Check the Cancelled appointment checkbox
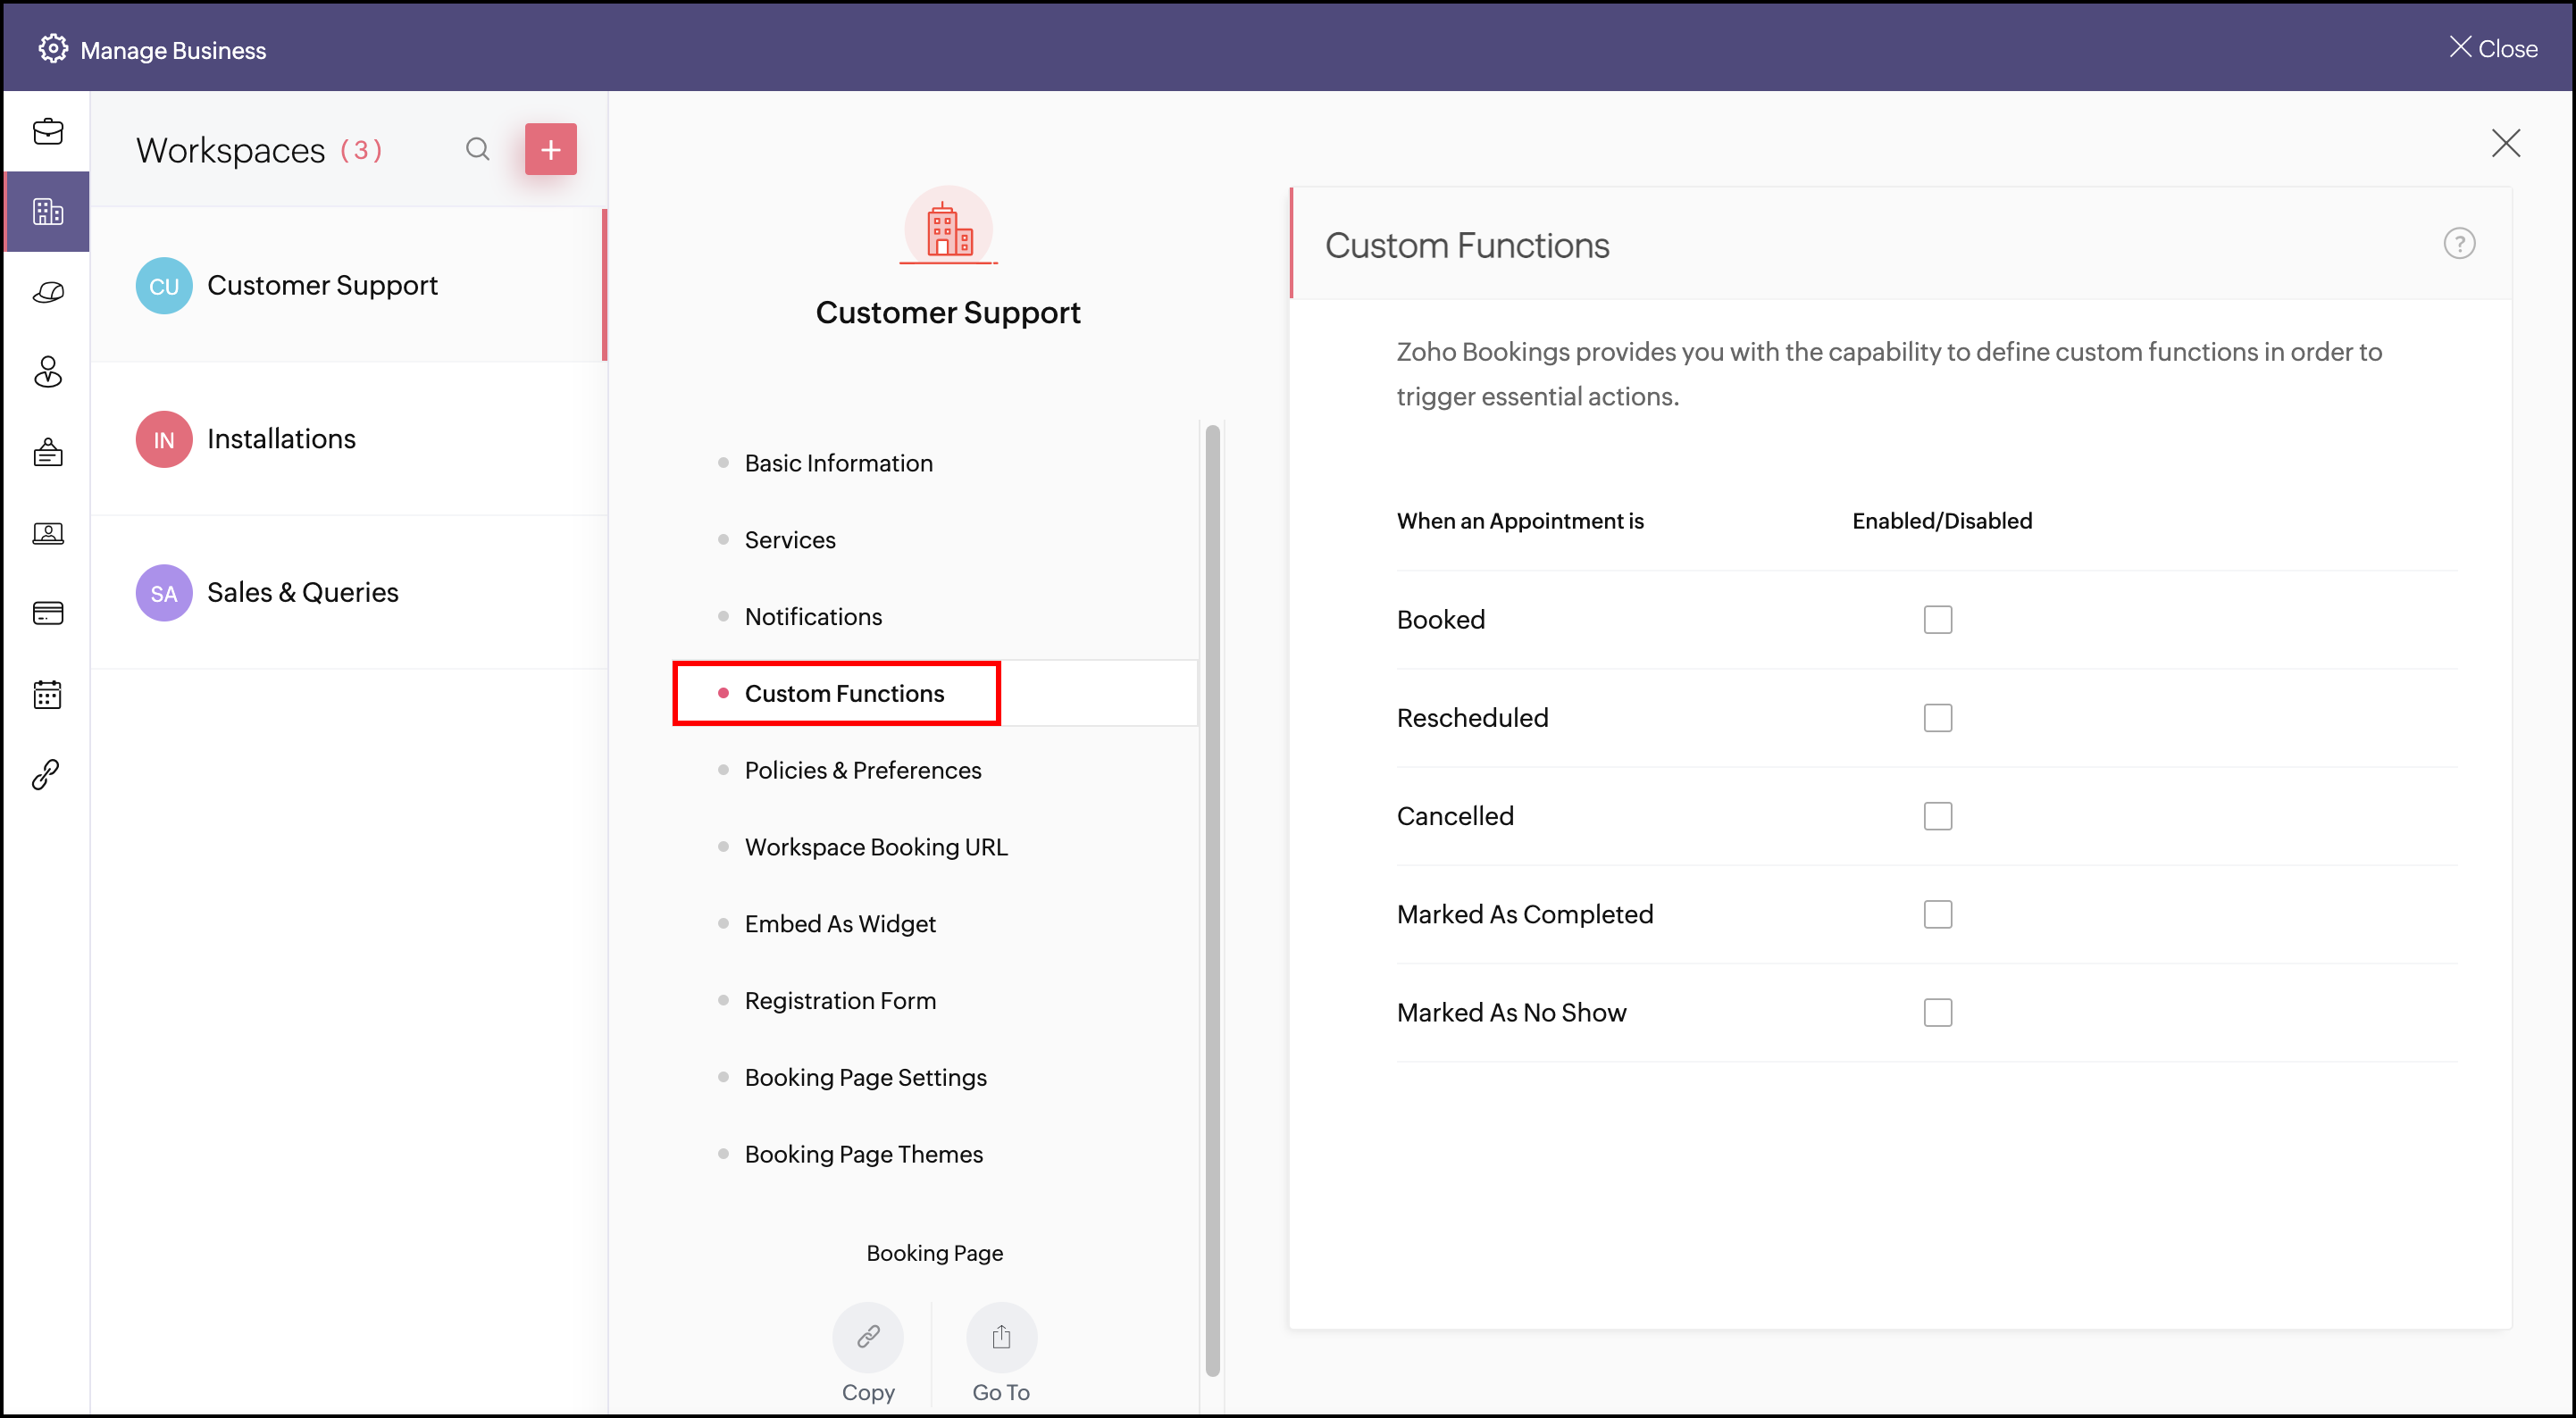 pos(1937,816)
